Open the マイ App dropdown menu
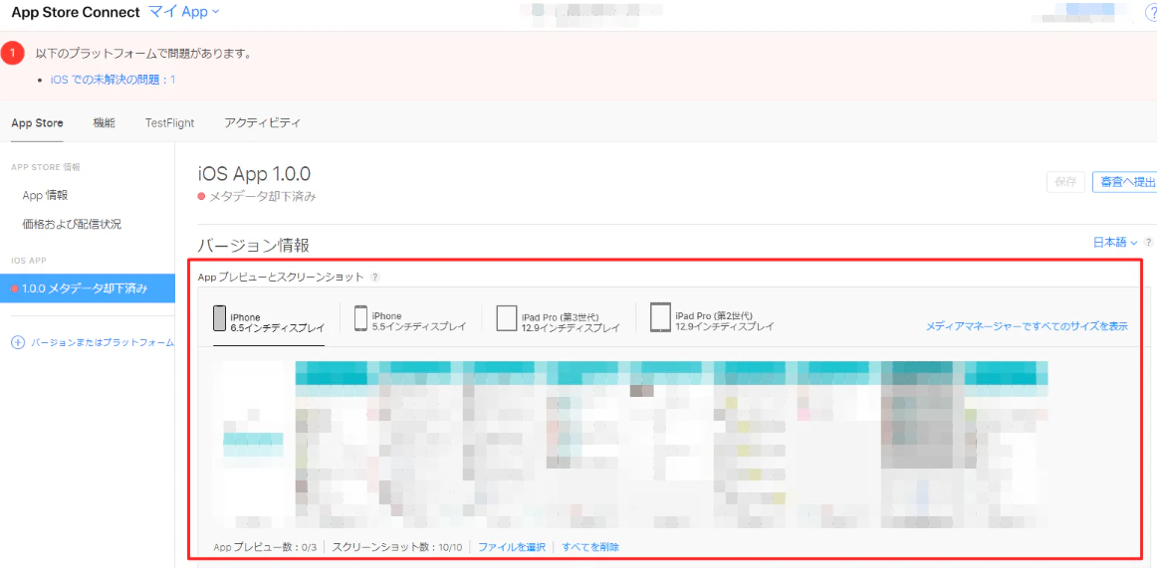The width and height of the screenshot is (1157, 568). tap(184, 11)
